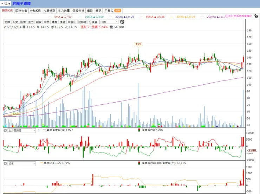Click the plus icon beside search

9,4
